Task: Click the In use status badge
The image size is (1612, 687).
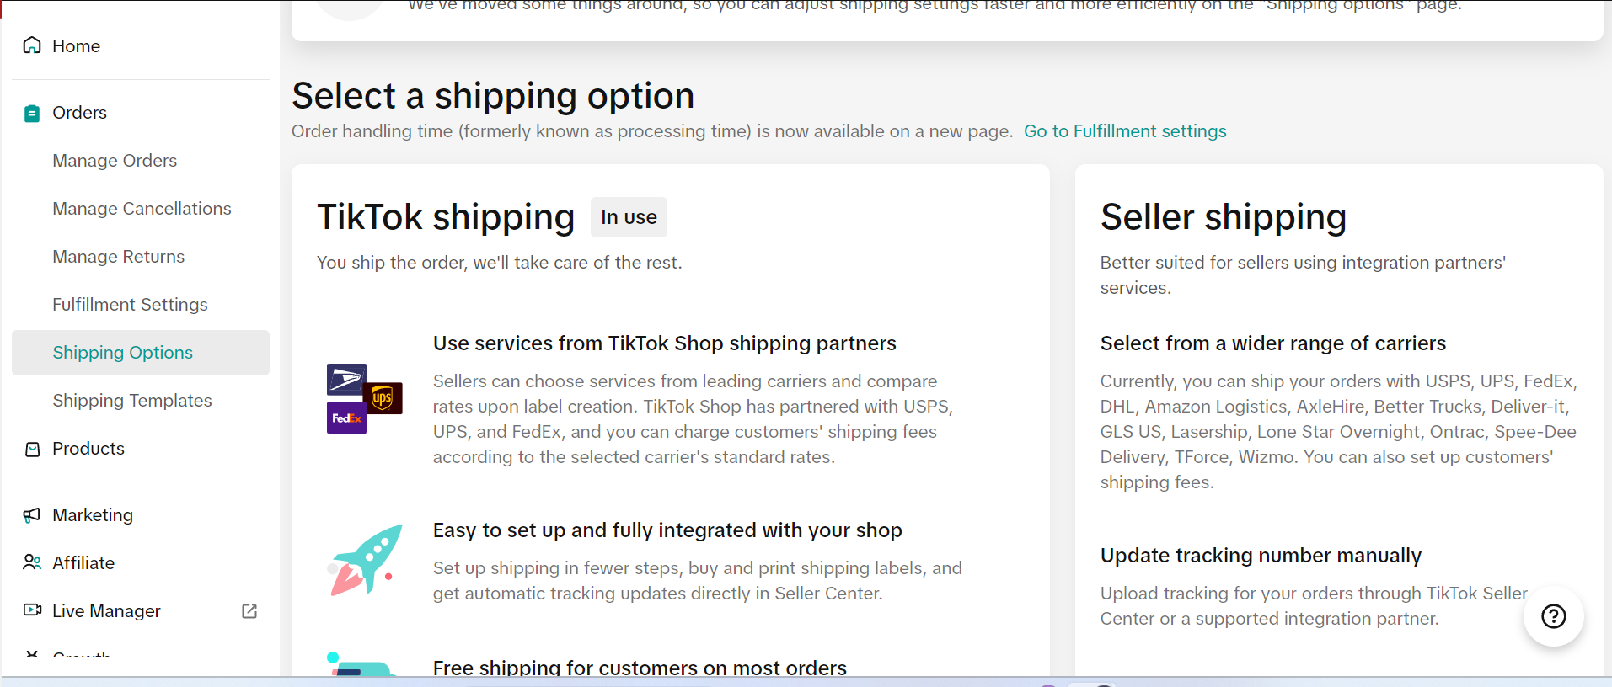Action: (629, 217)
